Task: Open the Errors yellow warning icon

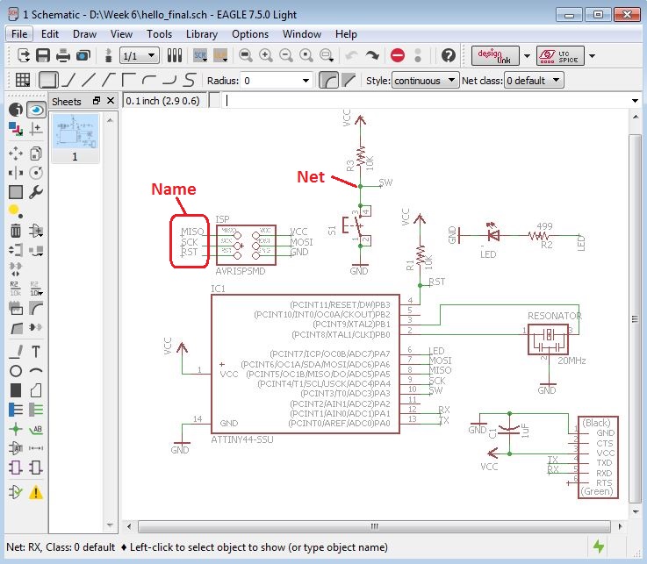Action: (36, 492)
